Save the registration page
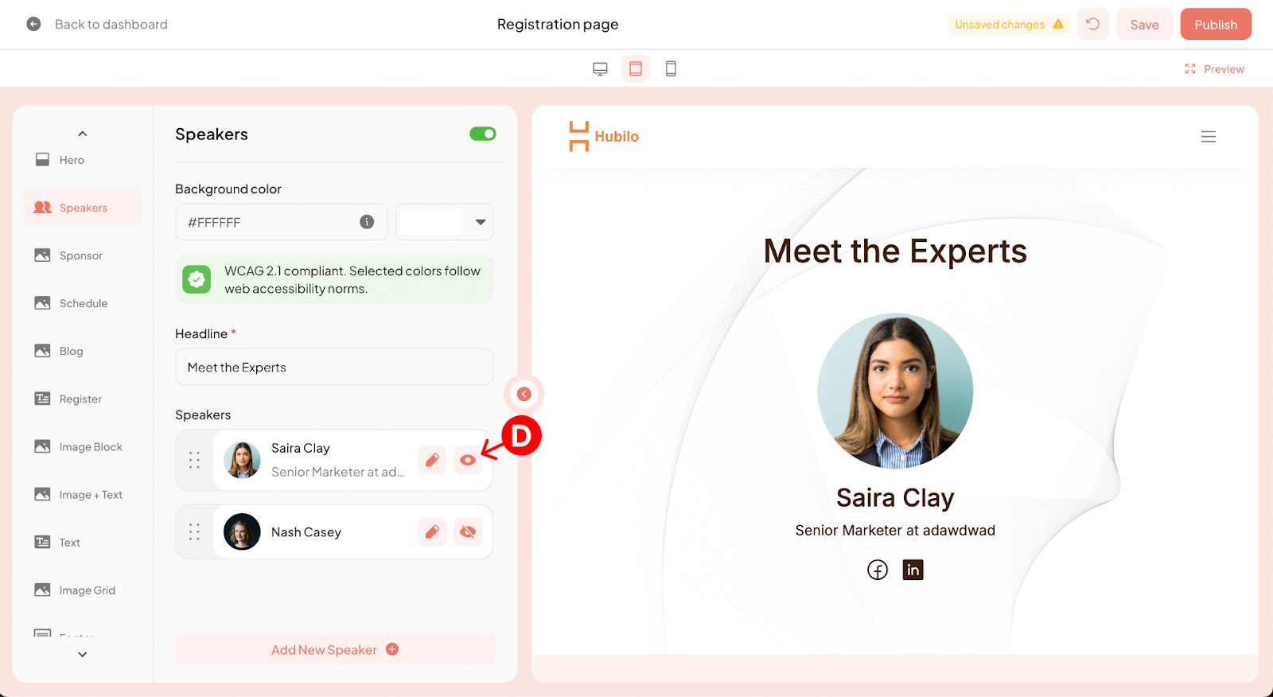The width and height of the screenshot is (1273, 697). 1144,24
